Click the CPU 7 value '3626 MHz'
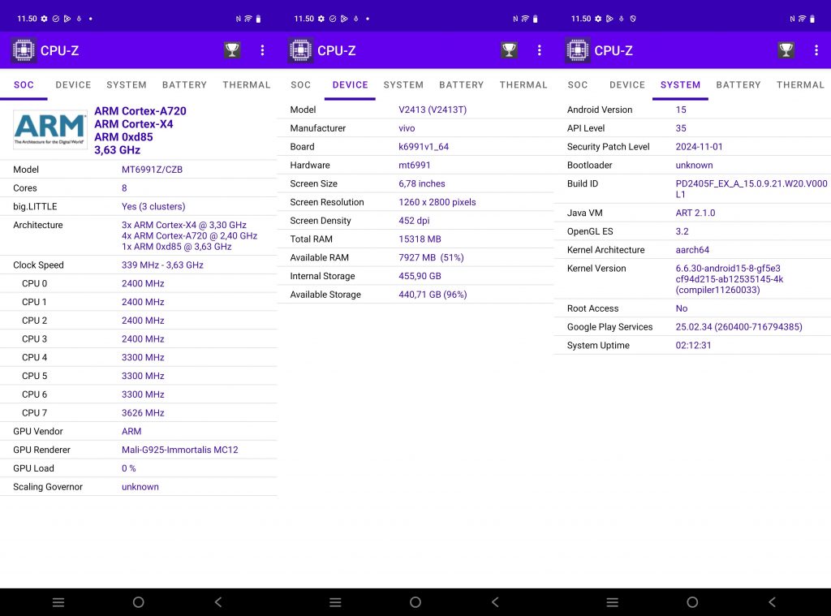 [x=143, y=413]
